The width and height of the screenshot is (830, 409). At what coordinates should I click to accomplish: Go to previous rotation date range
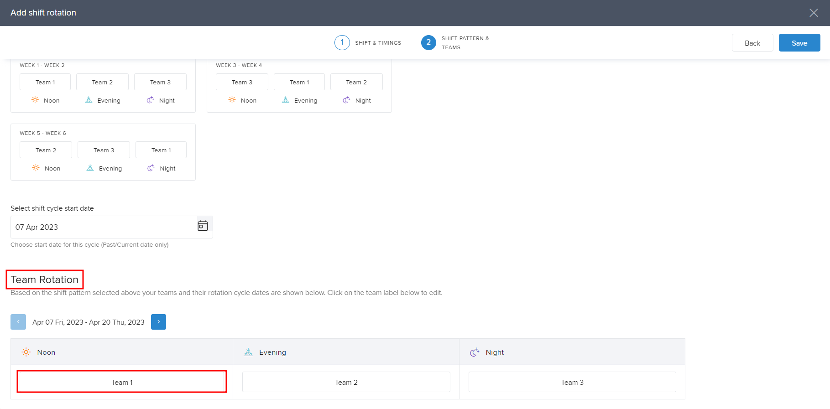click(18, 322)
